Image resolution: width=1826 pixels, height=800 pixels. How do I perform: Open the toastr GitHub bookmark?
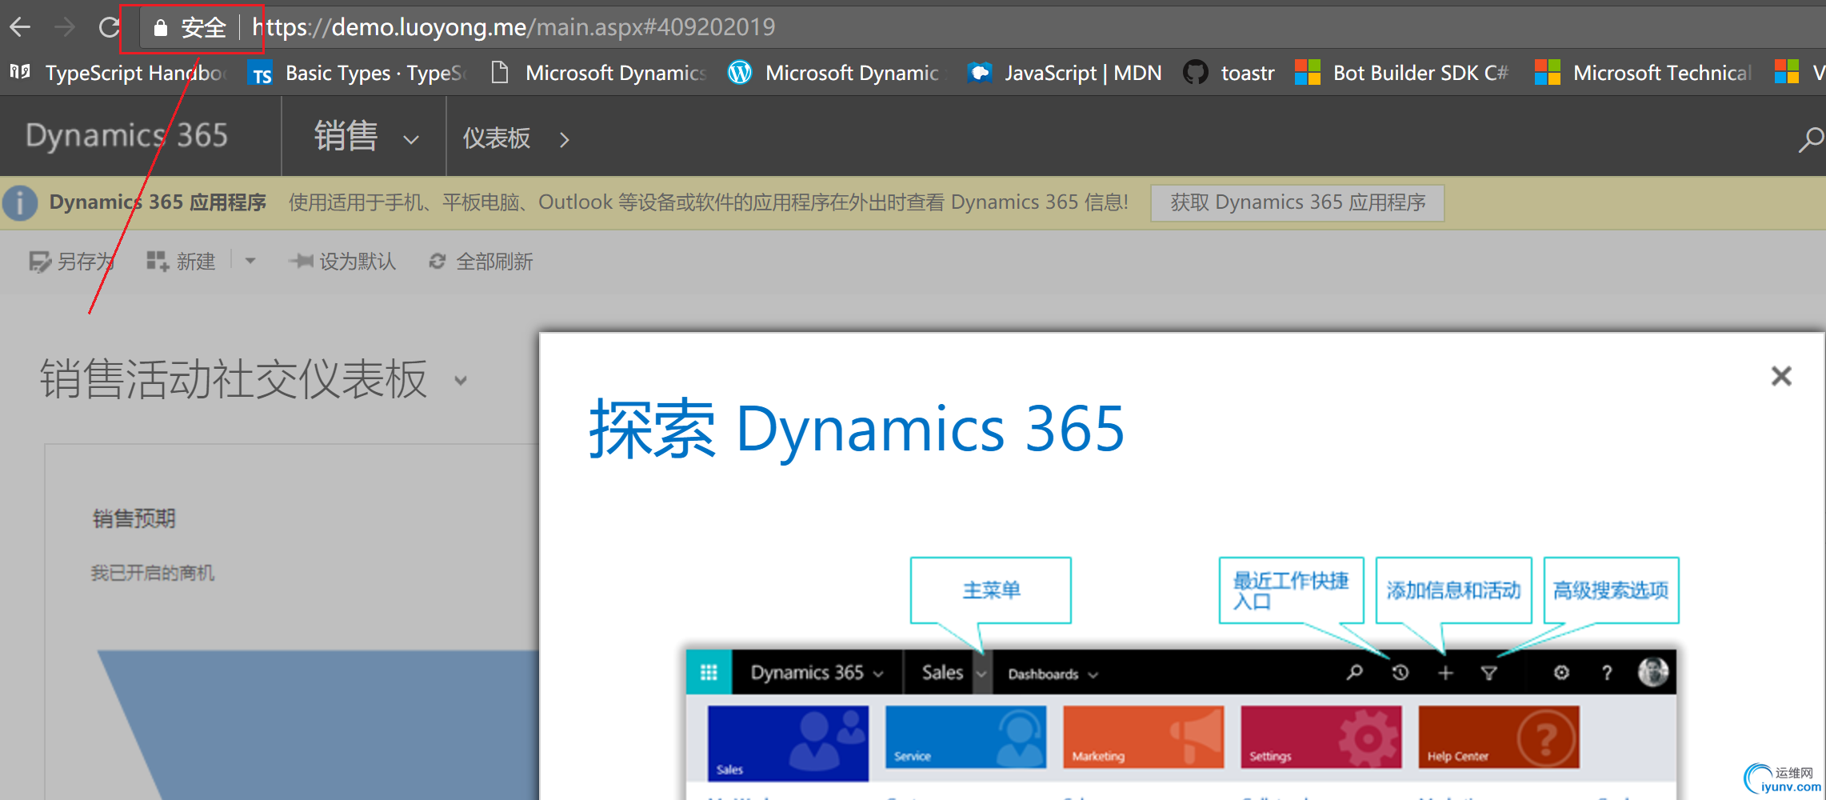pyautogui.click(x=1229, y=73)
